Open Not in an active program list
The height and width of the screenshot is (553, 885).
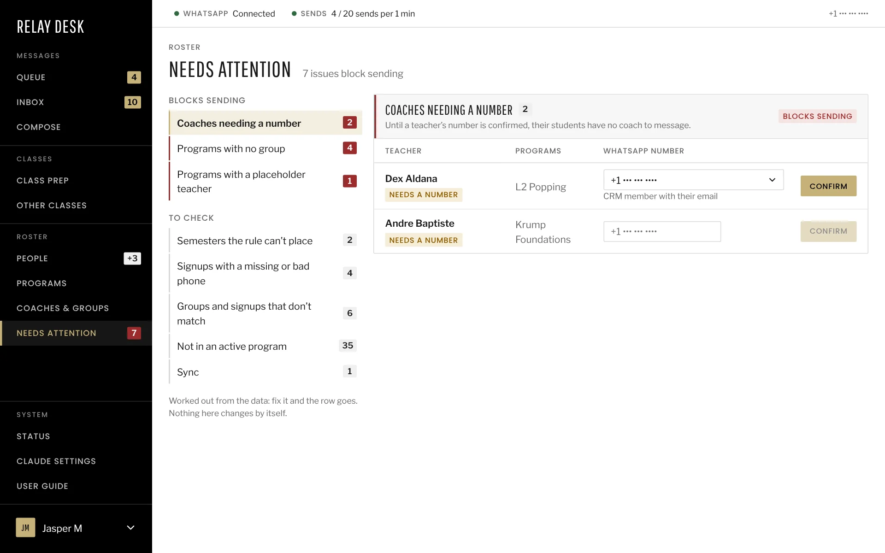click(x=265, y=346)
